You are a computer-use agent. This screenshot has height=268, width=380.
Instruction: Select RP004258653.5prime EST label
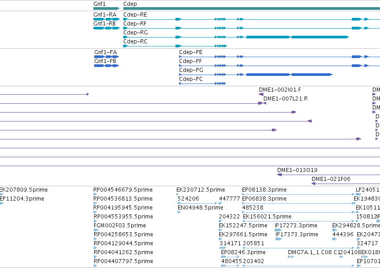(x=123, y=235)
